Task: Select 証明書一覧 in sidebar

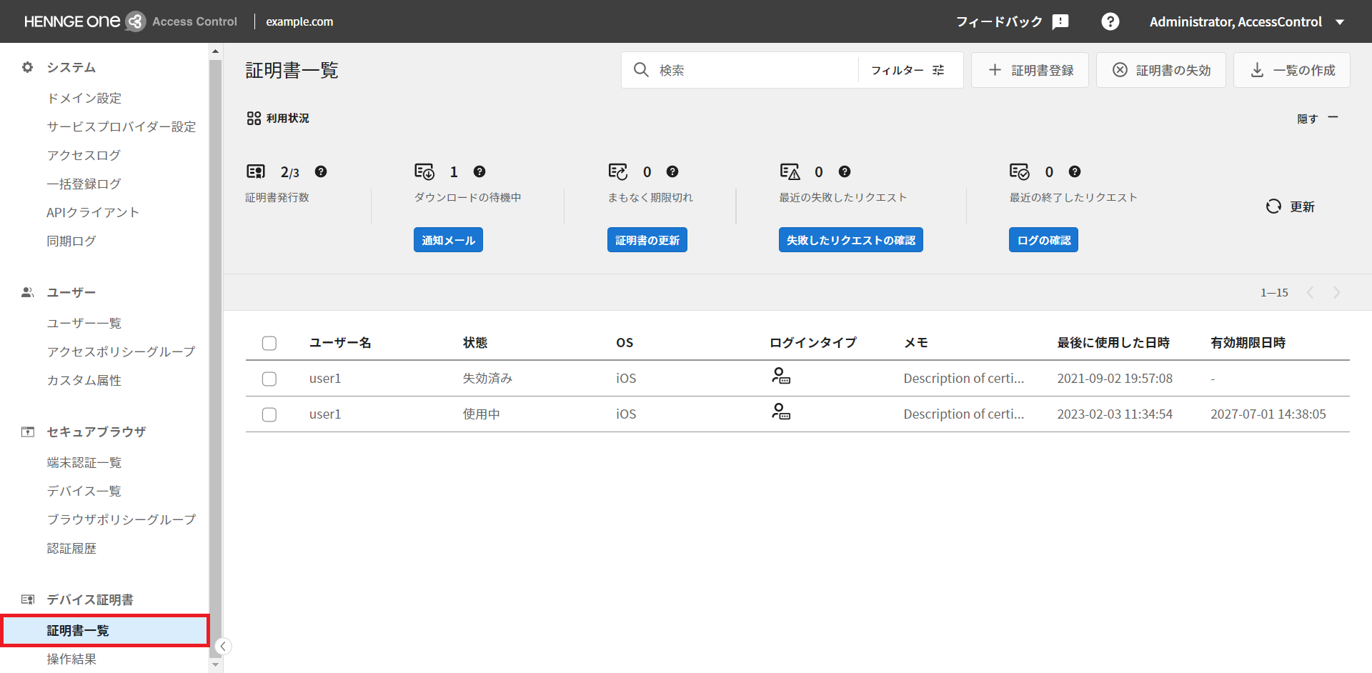Action: [105, 631]
